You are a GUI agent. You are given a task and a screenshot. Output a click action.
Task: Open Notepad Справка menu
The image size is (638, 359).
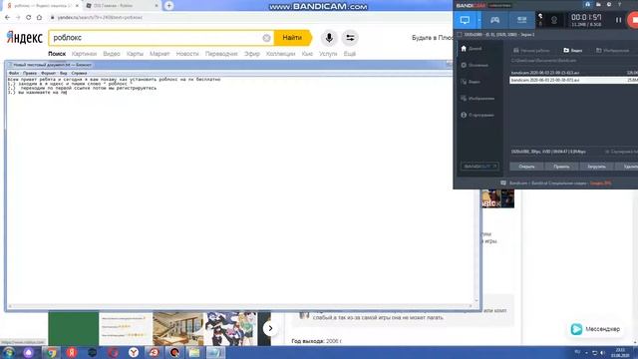[79, 73]
